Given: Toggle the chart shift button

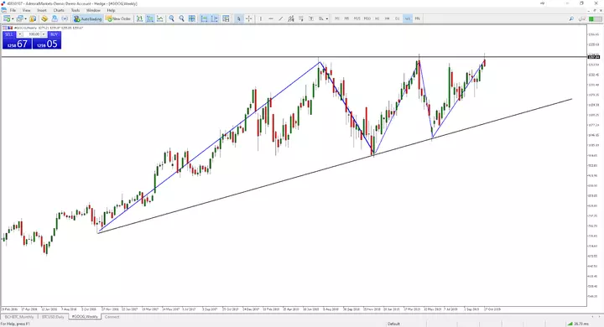Looking at the screenshot, I should point(215,18).
